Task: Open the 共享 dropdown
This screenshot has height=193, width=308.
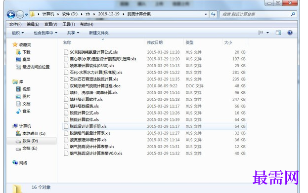Action: 73,33
